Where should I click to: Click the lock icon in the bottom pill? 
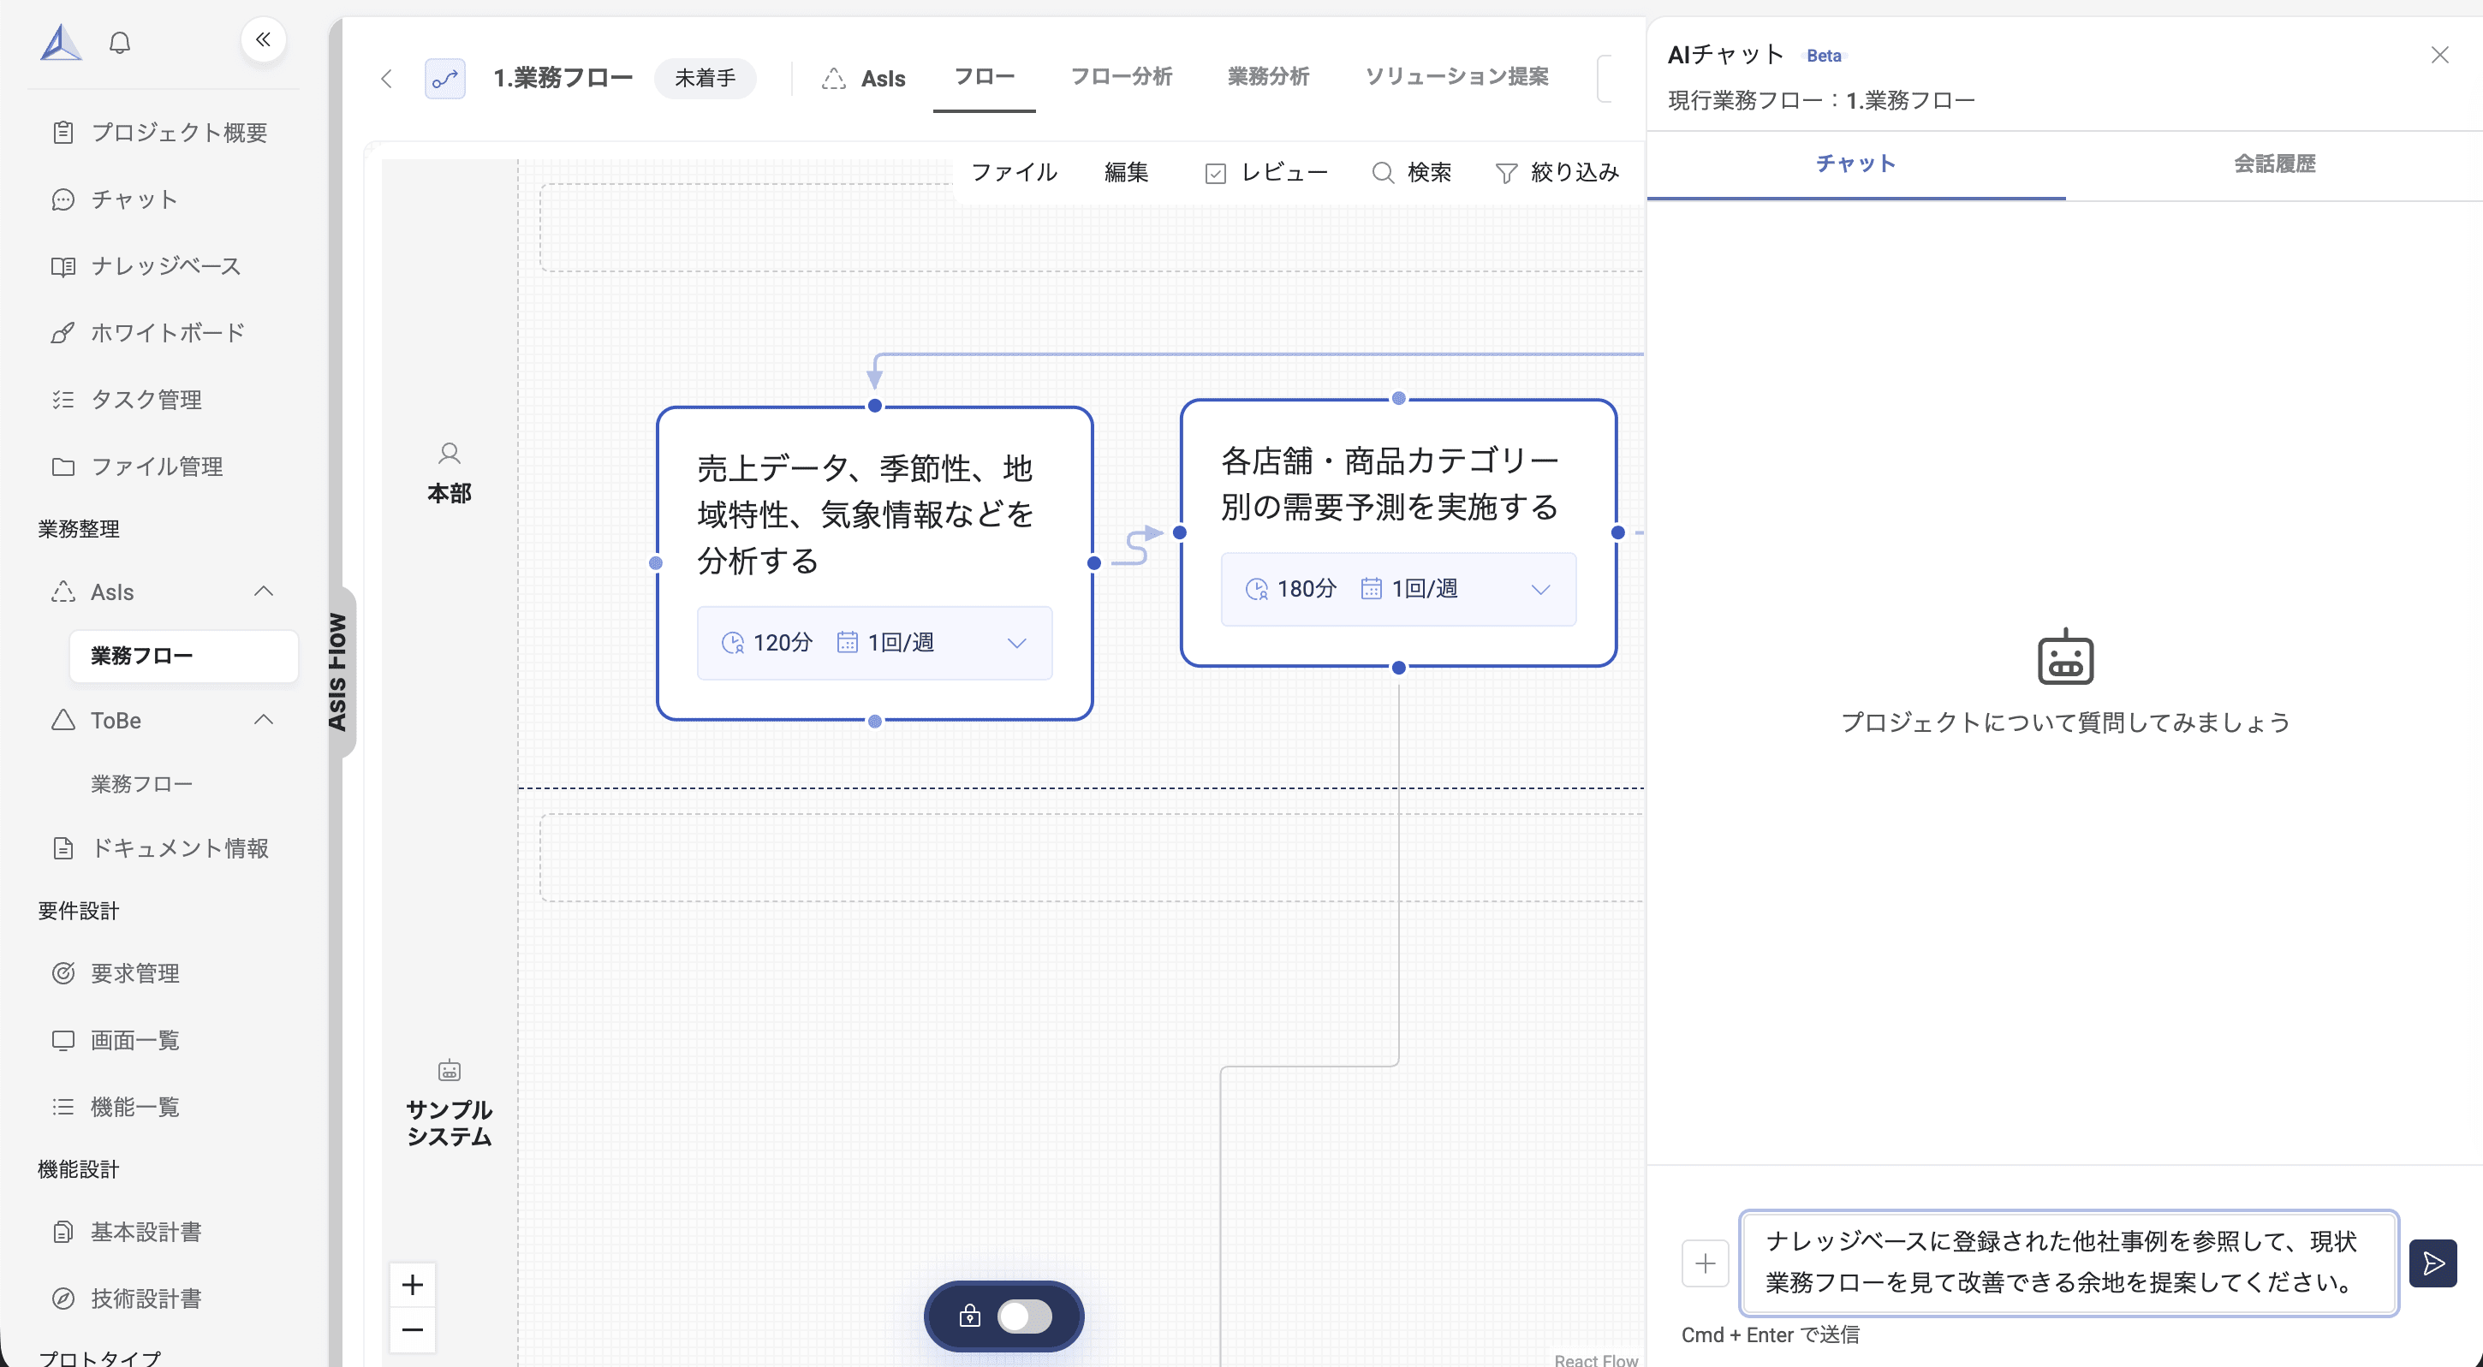coord(970,1316)
